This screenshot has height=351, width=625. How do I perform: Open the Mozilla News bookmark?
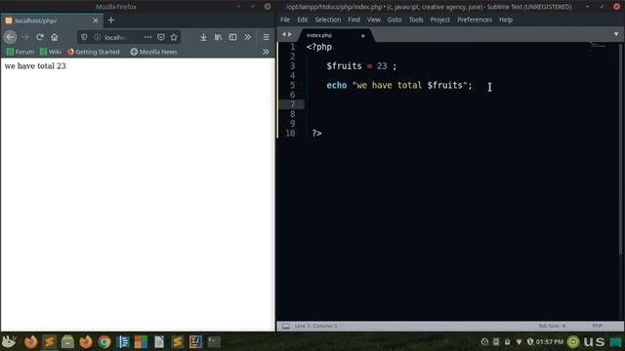click(154, 52)
